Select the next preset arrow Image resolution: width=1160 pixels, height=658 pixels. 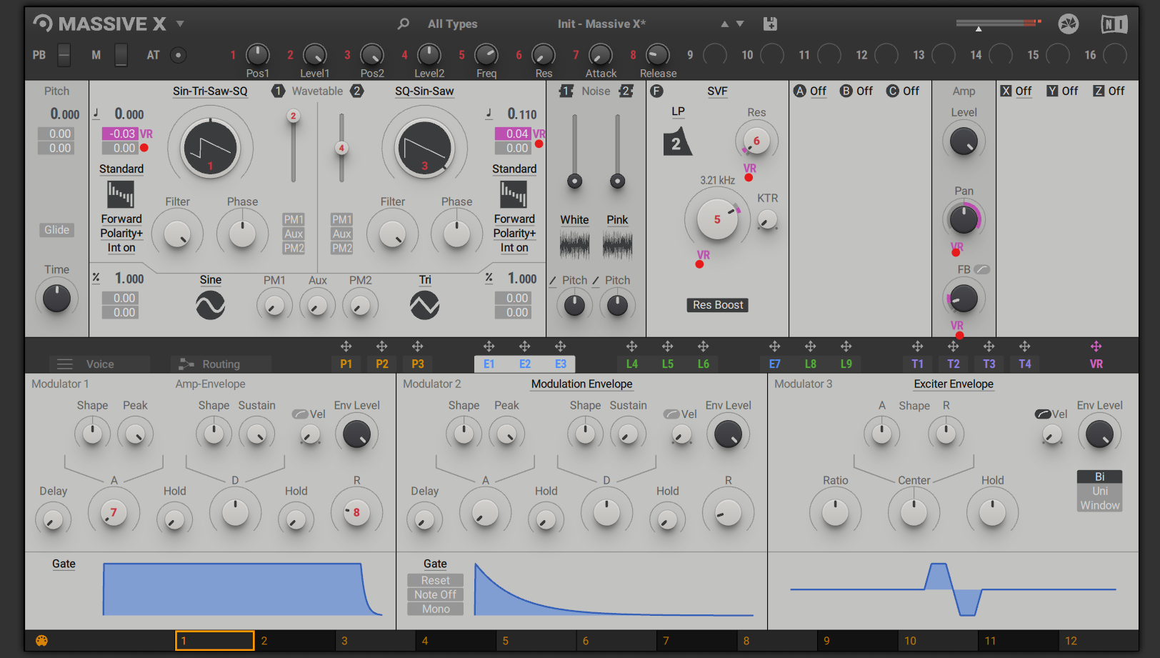(x=740, y=24)
